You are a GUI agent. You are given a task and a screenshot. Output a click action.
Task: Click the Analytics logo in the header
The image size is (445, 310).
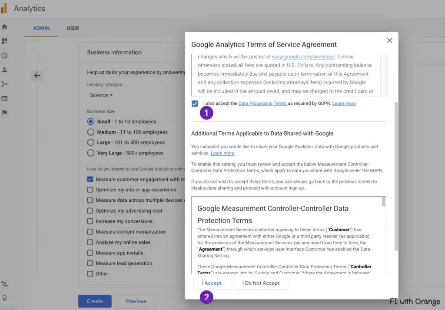point(4,9)
